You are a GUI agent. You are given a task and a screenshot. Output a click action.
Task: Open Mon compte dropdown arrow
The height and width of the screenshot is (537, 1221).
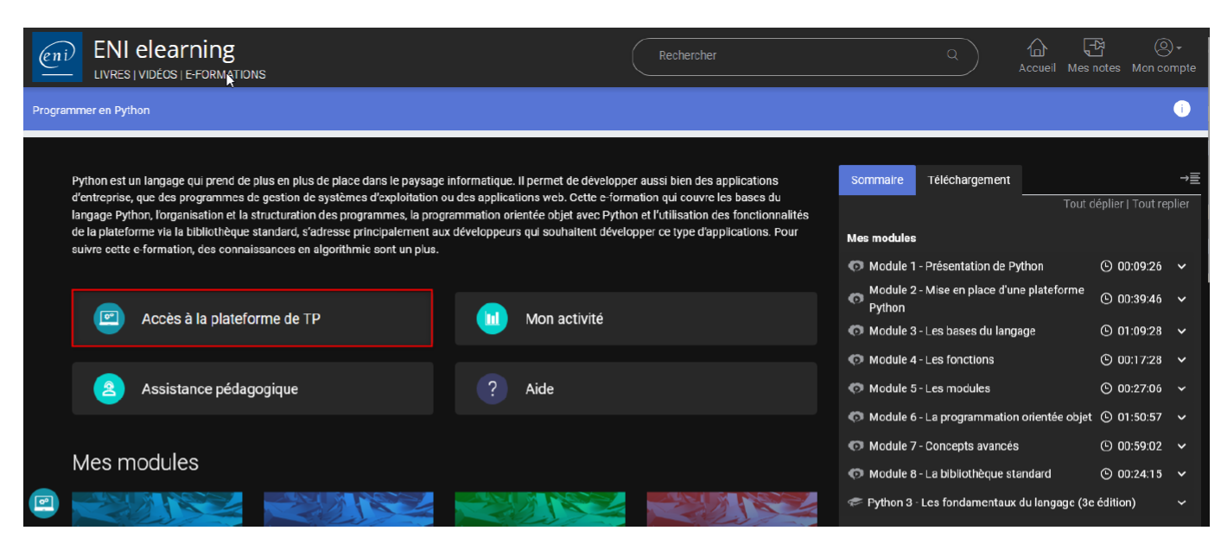click(1179, 47)
